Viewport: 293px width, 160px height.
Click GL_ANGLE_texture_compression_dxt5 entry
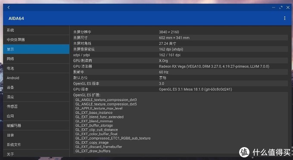106,104
